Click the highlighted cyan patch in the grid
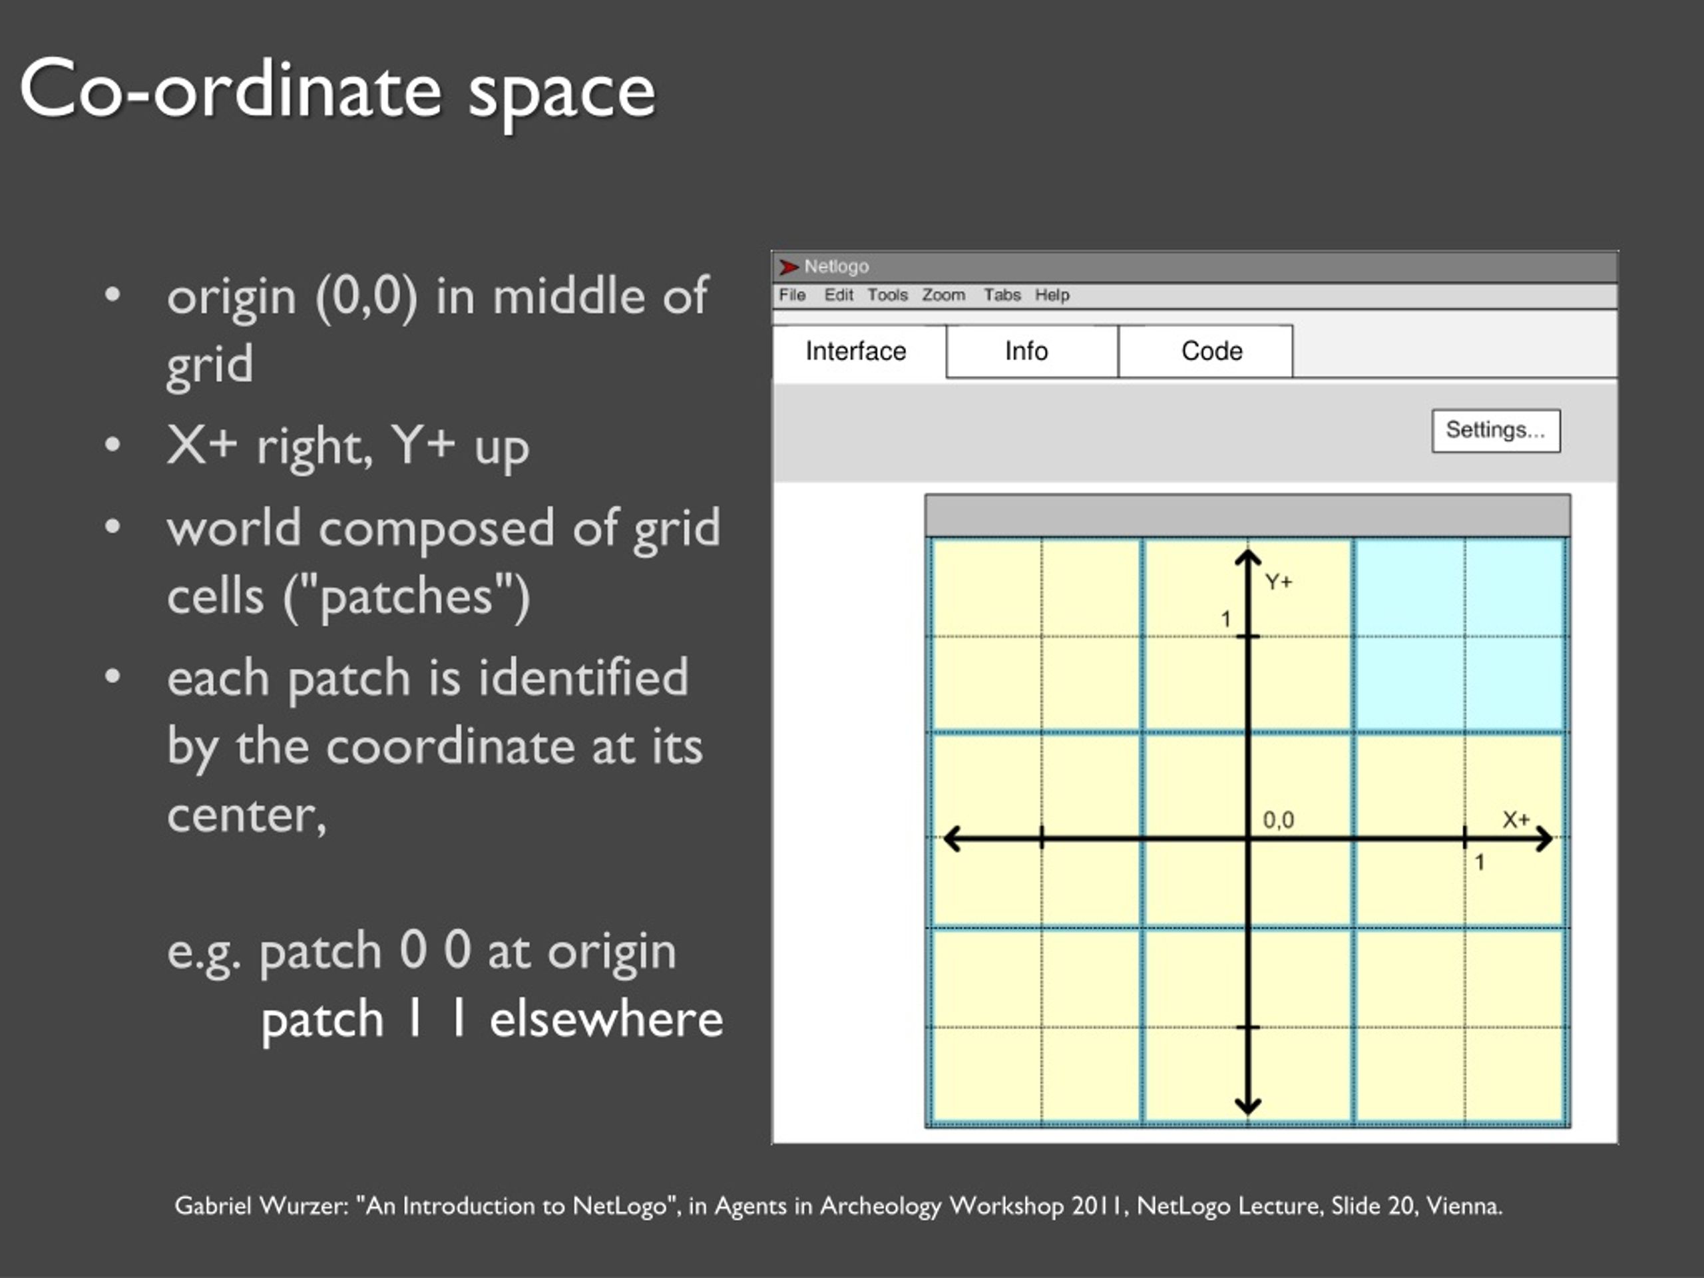Image resolution: width=1704 pixels, height=1278 pixels. [1460, 635]
